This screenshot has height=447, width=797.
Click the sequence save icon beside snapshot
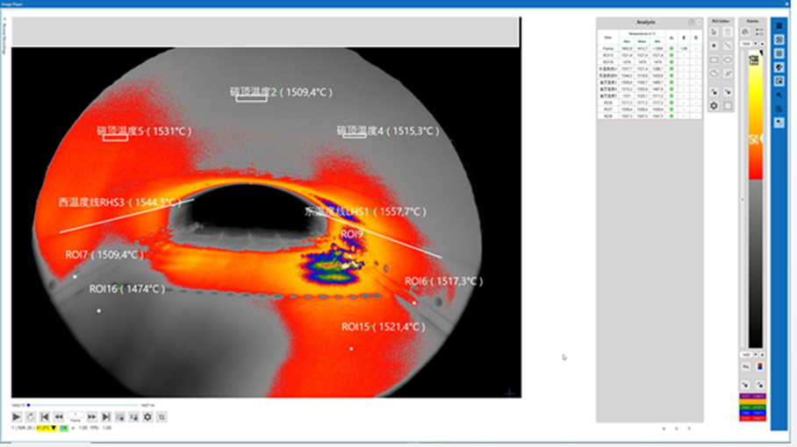(x=133, y=417)
